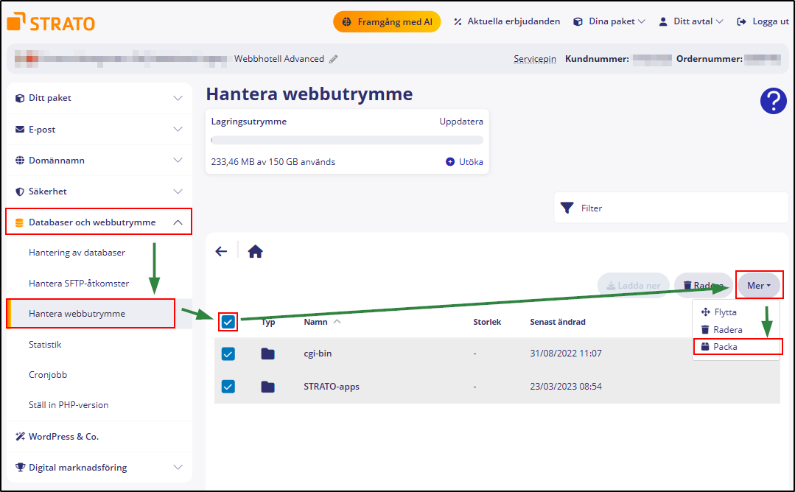Click the Filter funnel icon
This screenshot has height=492, width=795.
click(x=567, y=208)
